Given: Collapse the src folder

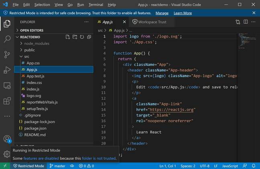Looking at the screenshot, I should 54,56.
